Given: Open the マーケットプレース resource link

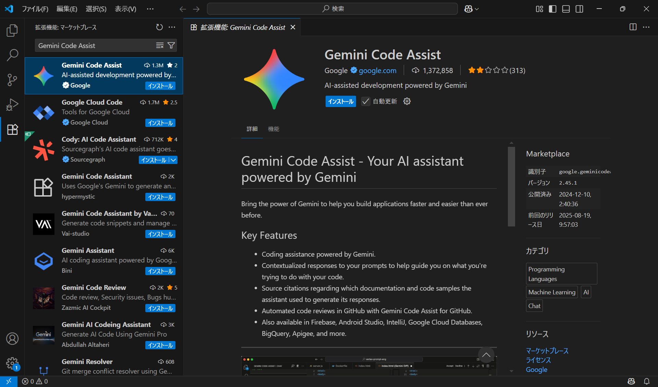Looking at the screenshot, I should 547,351.
